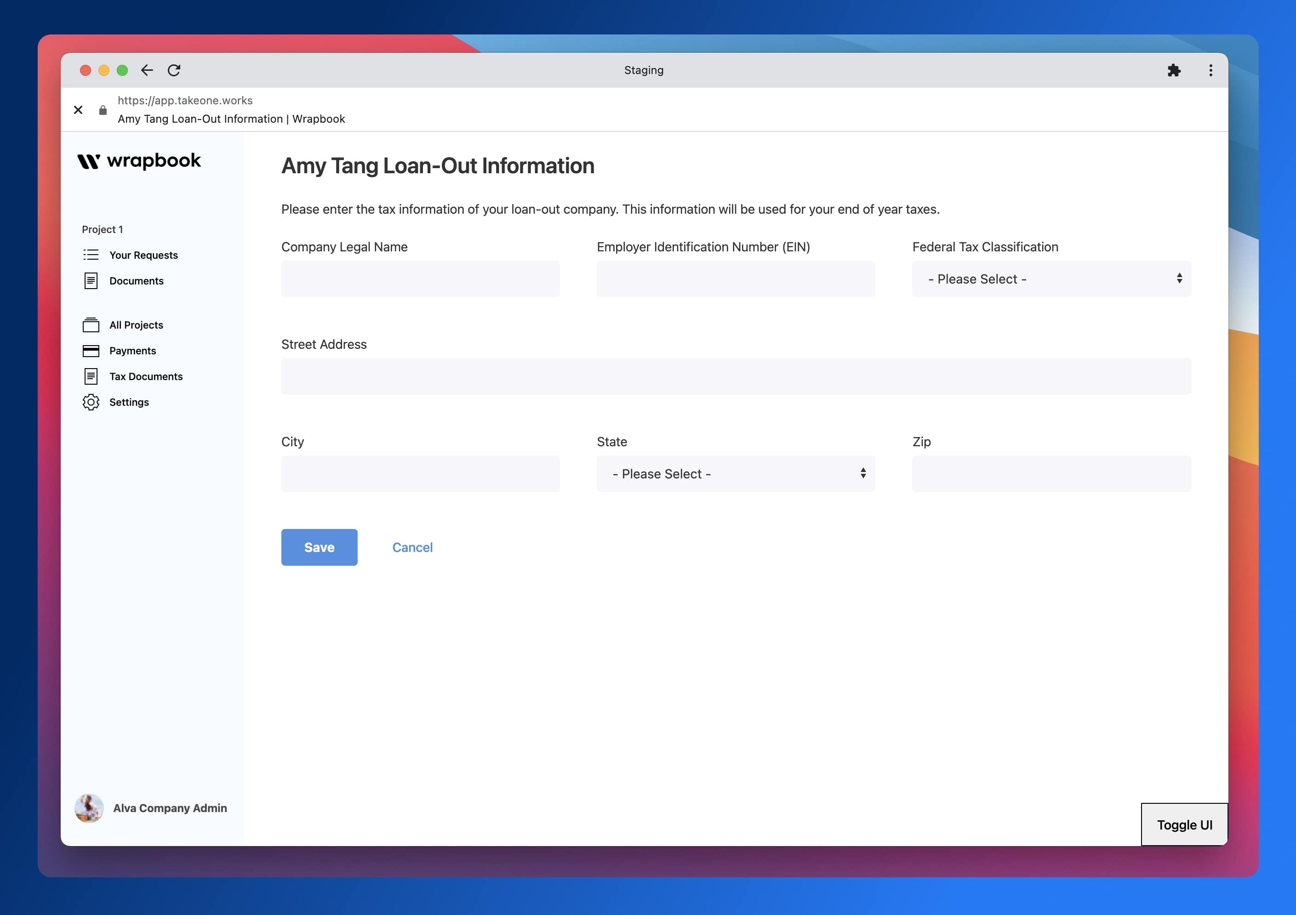Viewport: 1296px width, 915px height.
Task: Open the browser extensions puzzle icon
Action: [x=1175, y=70]
